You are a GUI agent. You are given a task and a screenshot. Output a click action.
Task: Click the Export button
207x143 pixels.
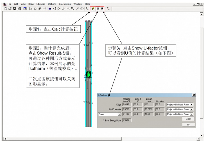click(188, 119)
